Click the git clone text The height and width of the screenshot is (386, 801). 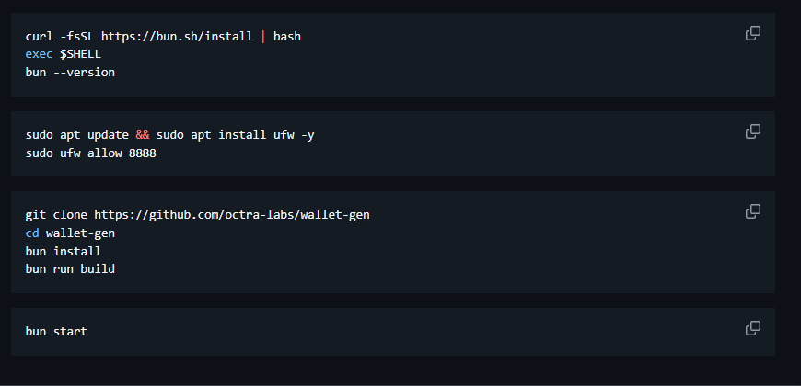coord(56,215)
